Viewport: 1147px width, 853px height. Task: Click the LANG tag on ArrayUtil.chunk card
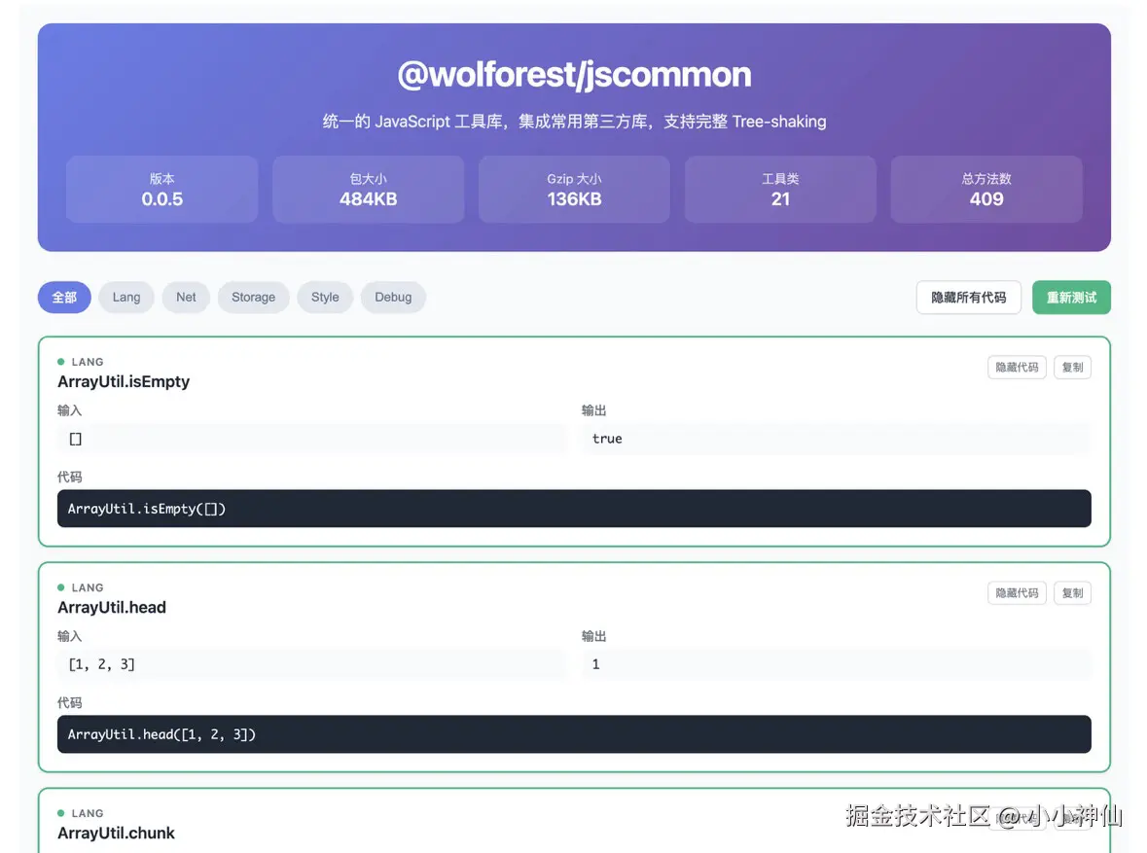coord(87,813)
